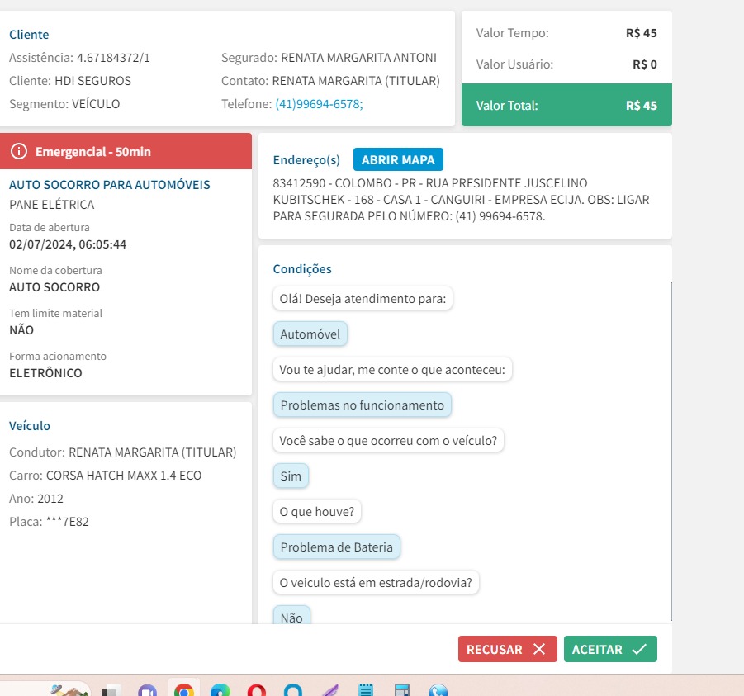Open the Opera browser taskbar icon
The width and height of the screenshot is (744, 696).
tap(257, 690)
